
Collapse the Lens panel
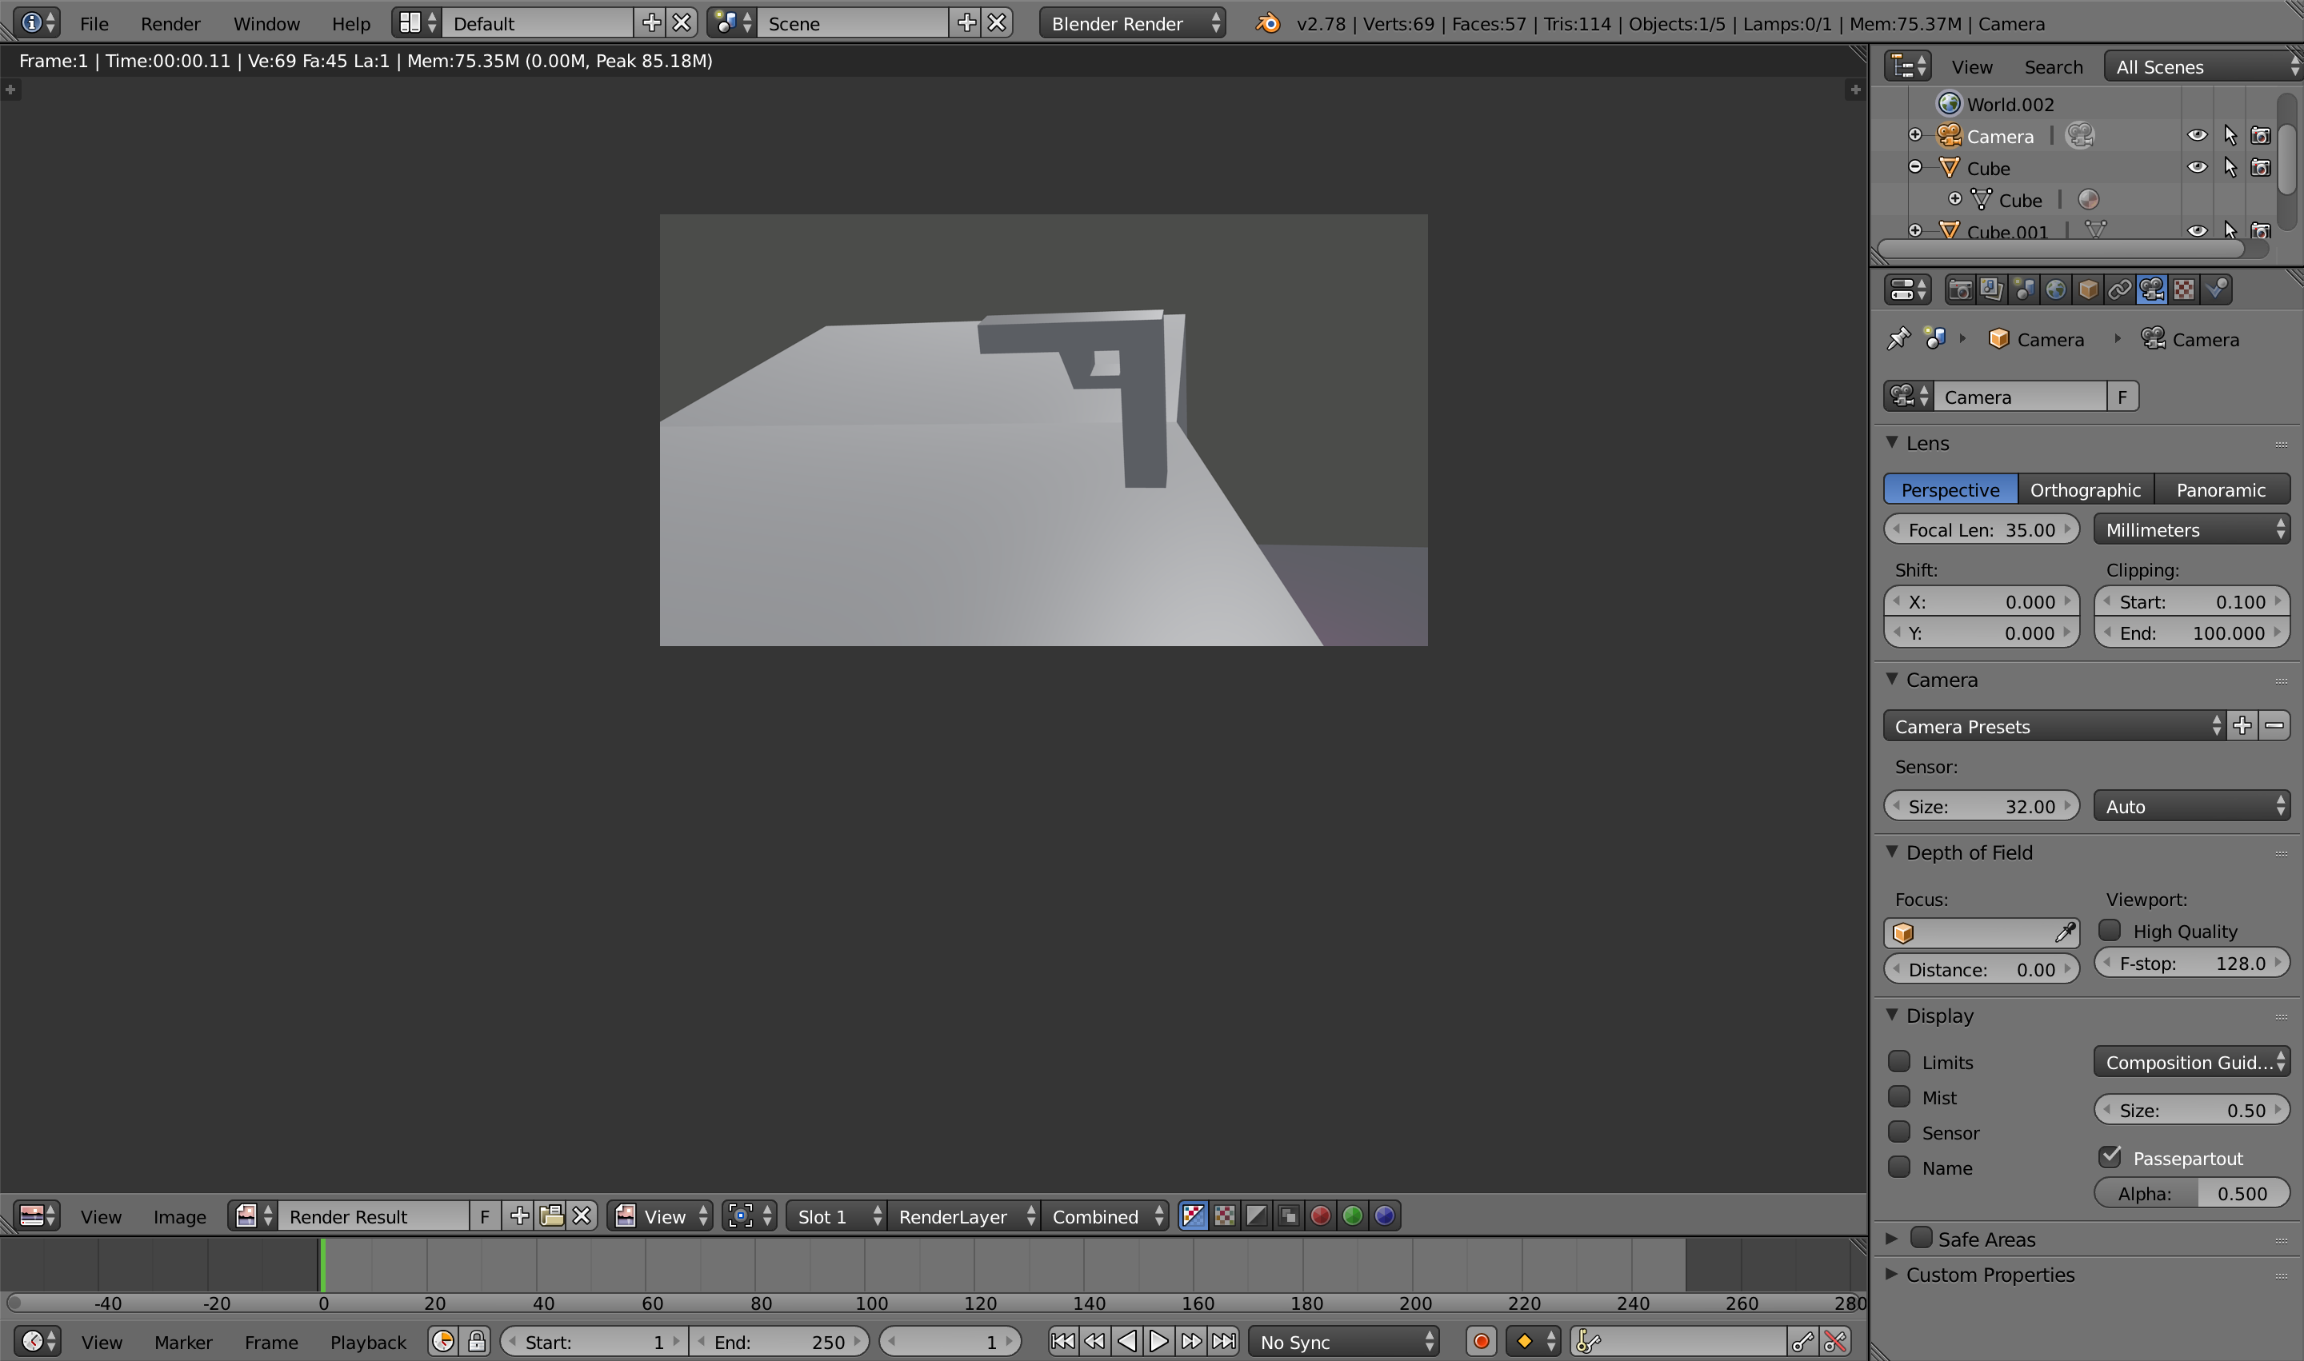[x=1893, y=442]
